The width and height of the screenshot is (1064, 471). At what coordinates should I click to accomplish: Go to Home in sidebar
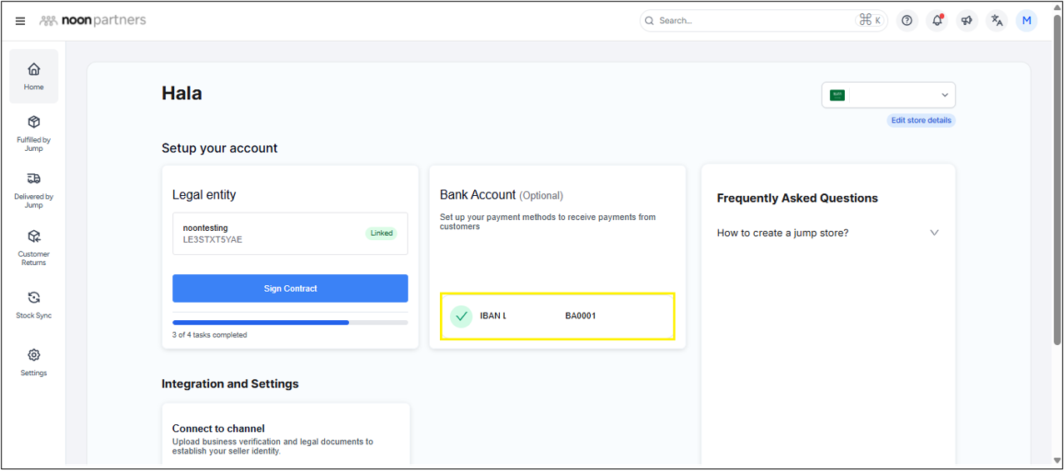(33, 76)
